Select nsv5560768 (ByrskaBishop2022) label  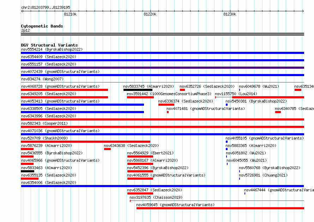(270, 168)
